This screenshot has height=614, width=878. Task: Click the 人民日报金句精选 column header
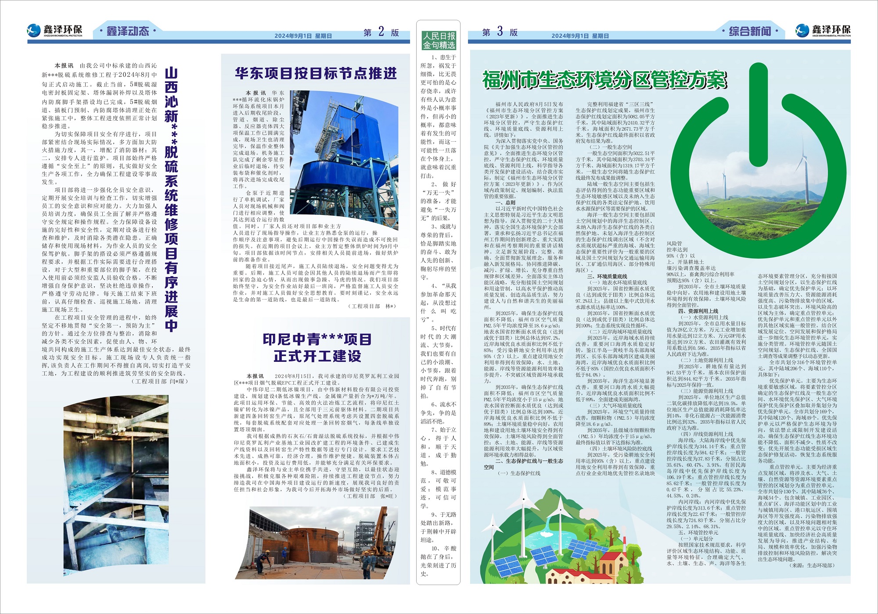pyautogui.click(x=439, y=40)
